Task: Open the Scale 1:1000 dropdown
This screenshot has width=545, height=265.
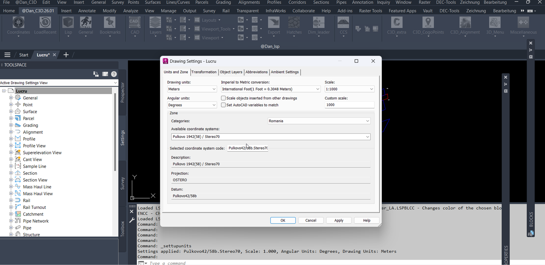Action: 349,89
